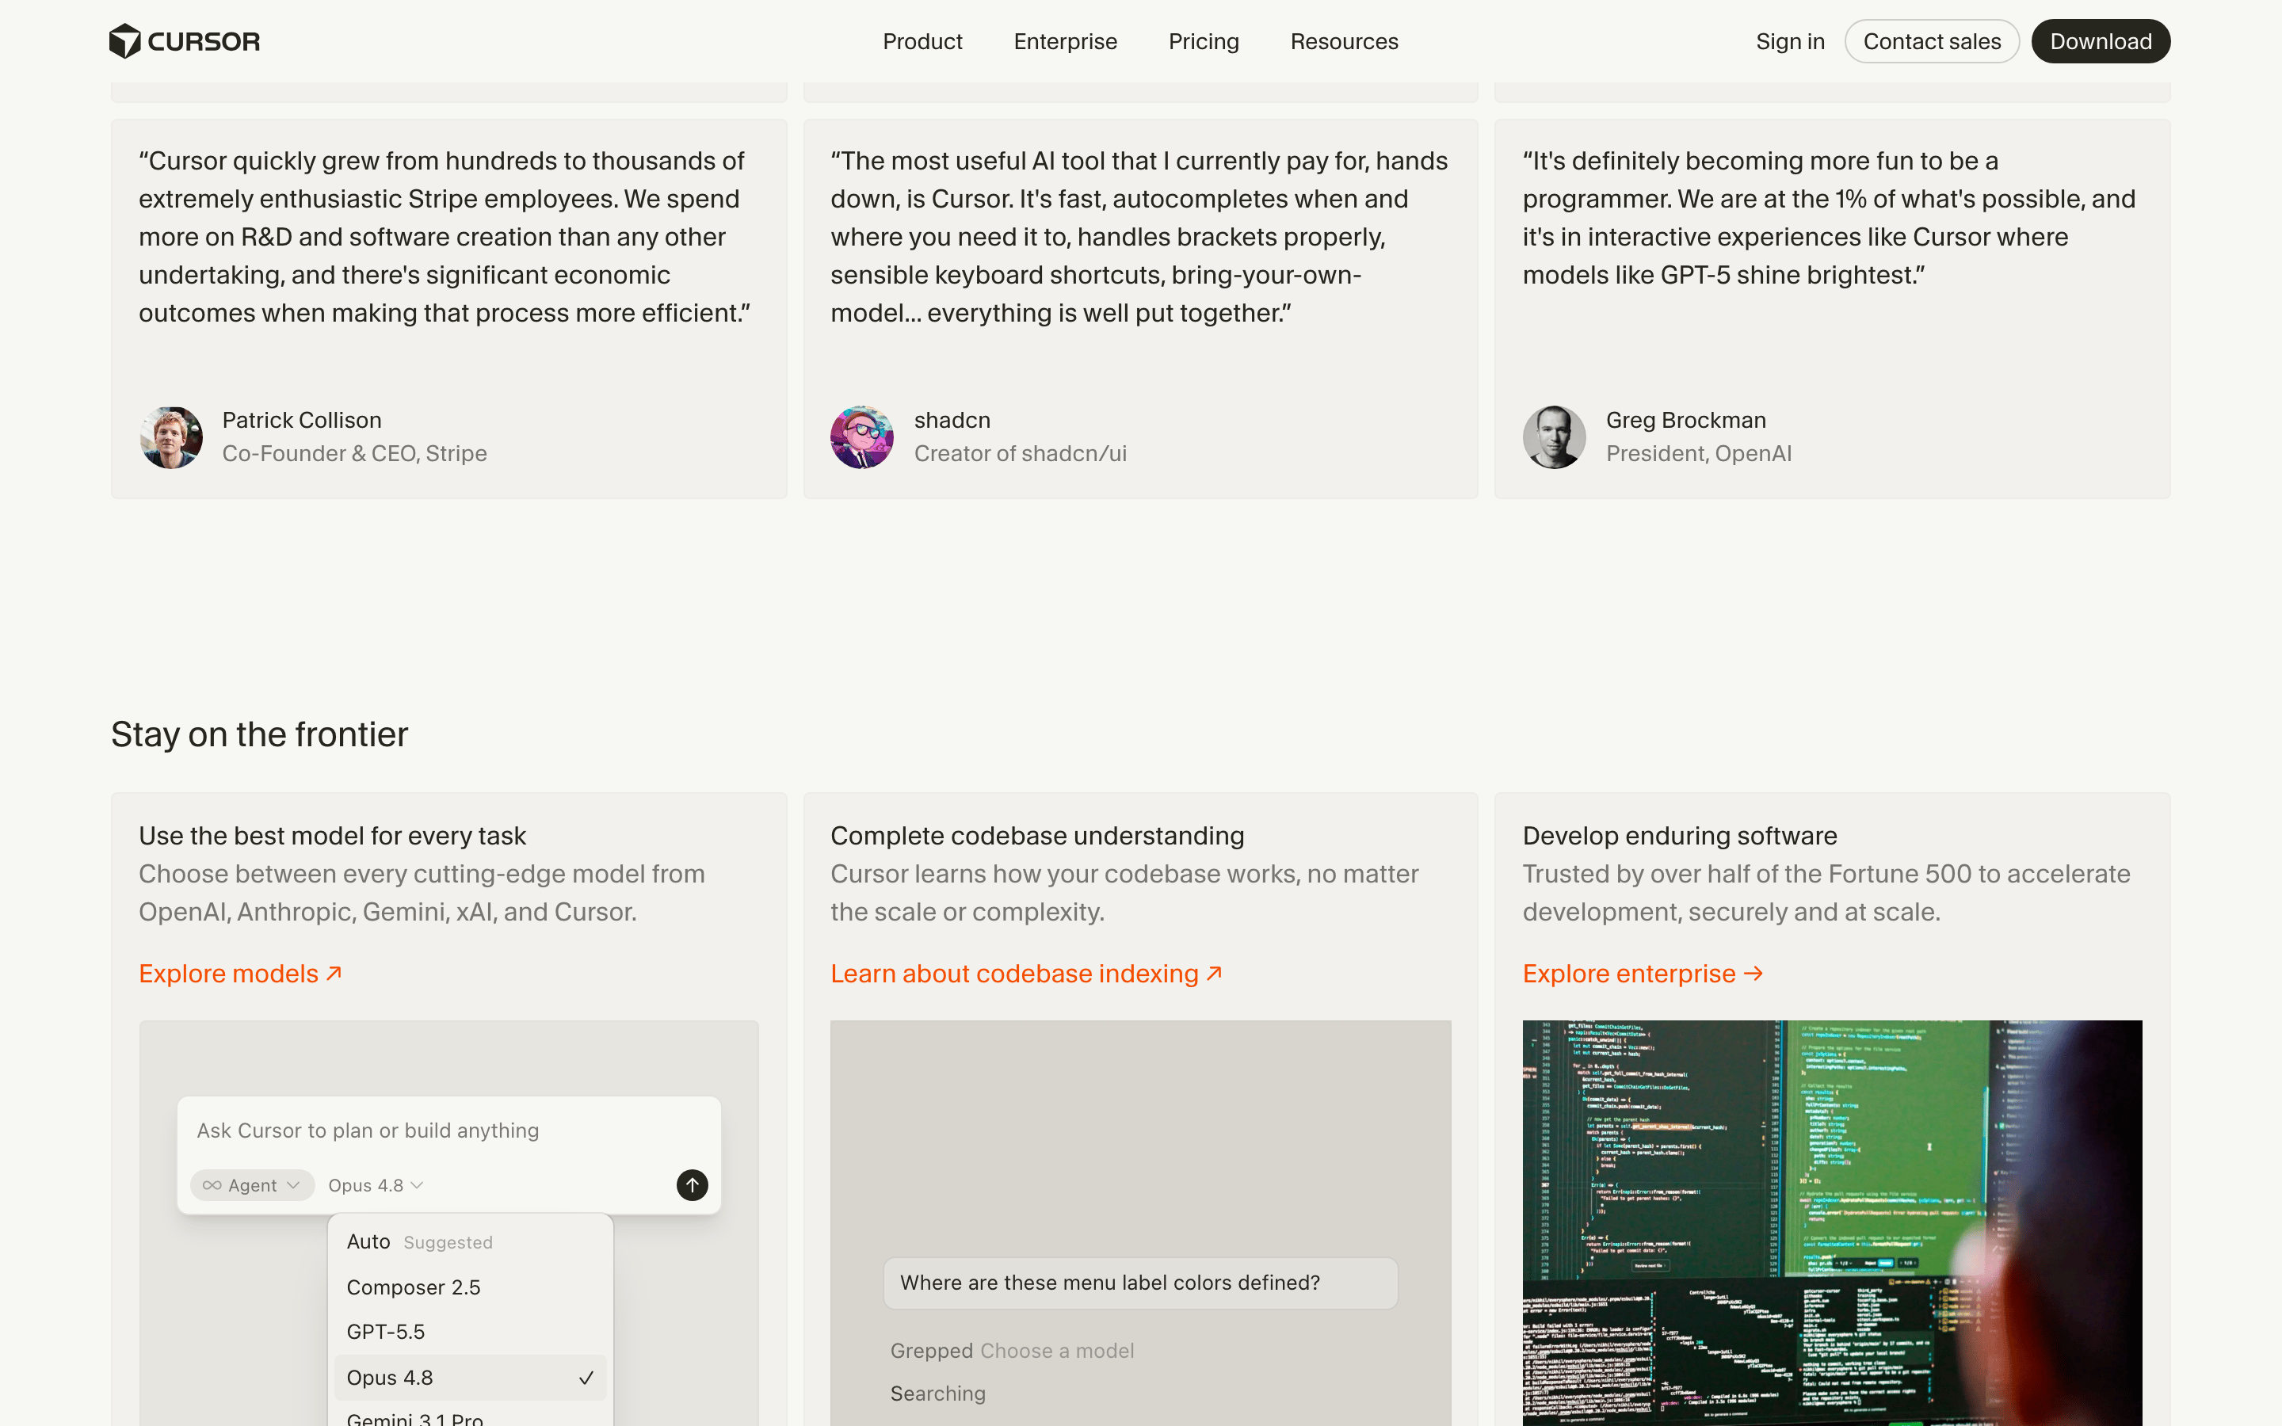Select GPT-5.5 in model list
The height and width of the screenshot is (1426, 2282).
coord(470,1332)
